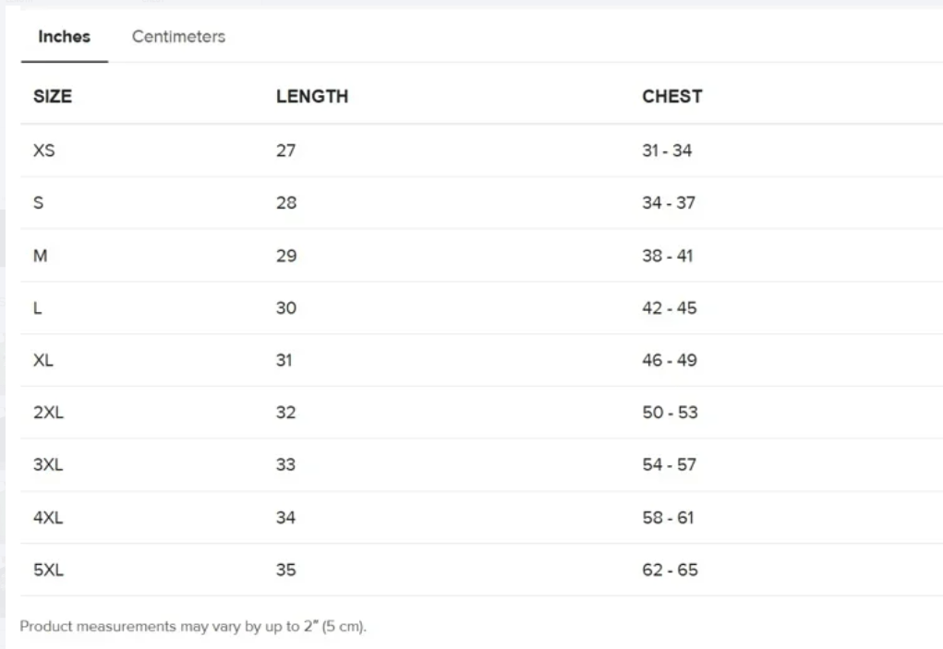Screen dimensions: 943x649
Task: Click the SIZE column header
Action: (53, 96)
